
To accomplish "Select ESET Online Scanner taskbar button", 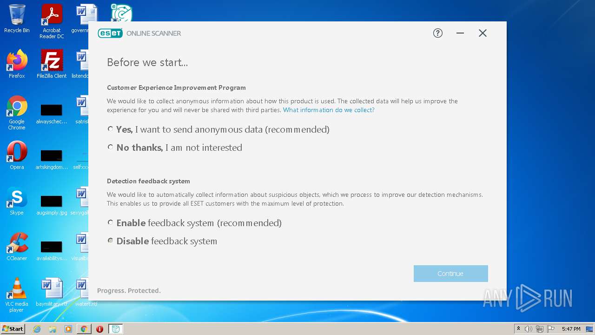I will click(116, 329).
